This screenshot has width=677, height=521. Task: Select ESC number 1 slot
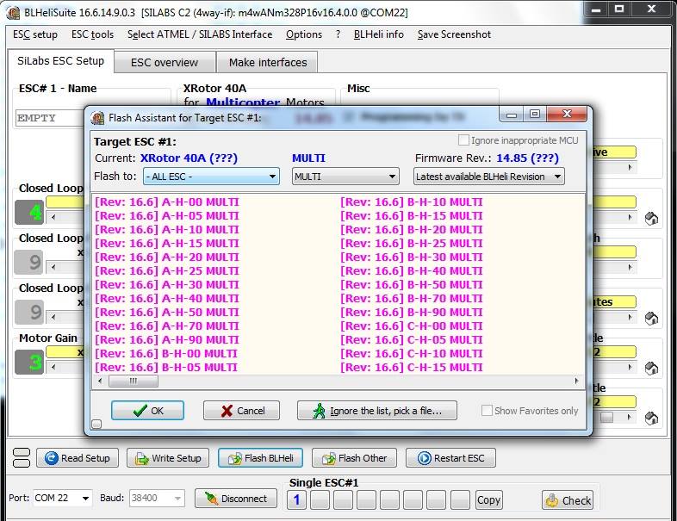tap(296, 499)
